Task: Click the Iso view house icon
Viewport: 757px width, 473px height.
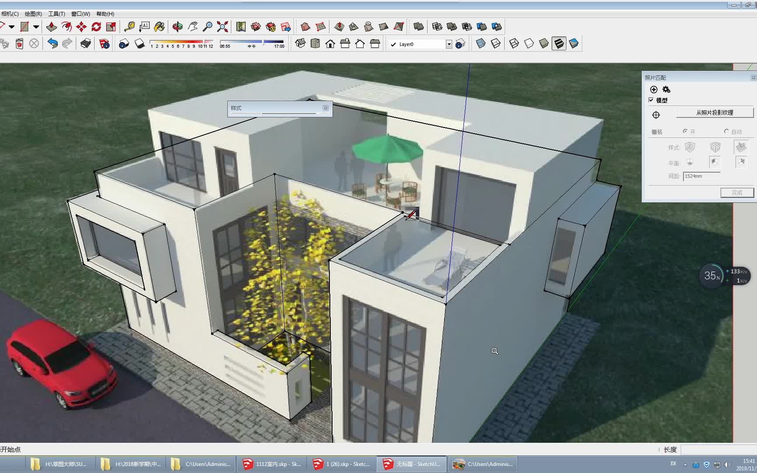Action: [301, 44]
